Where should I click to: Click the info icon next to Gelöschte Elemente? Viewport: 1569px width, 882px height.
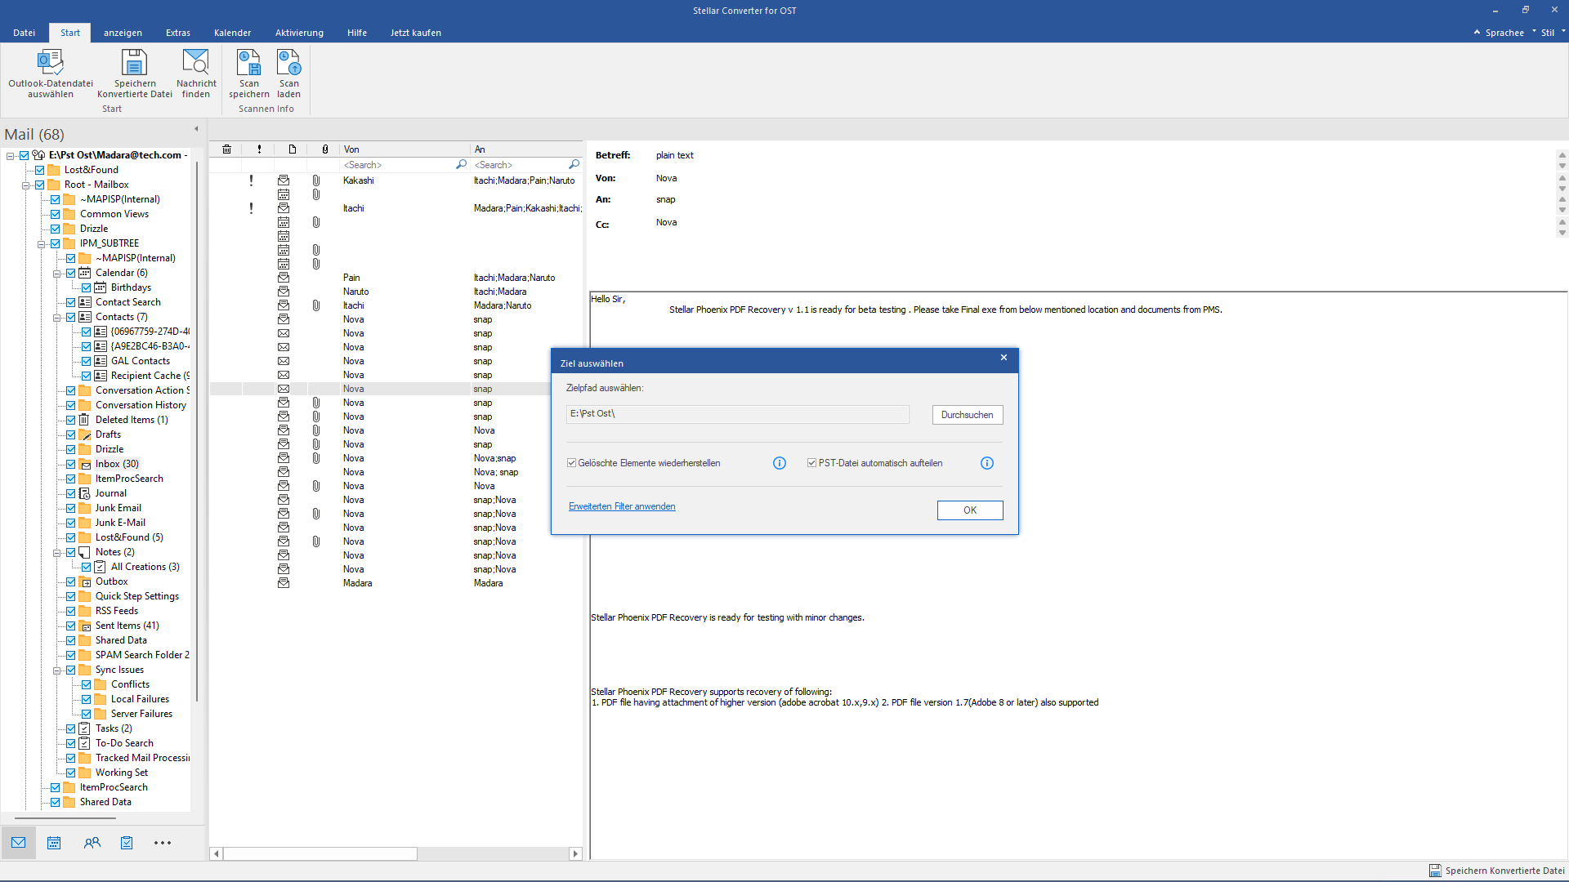[779, 463]
